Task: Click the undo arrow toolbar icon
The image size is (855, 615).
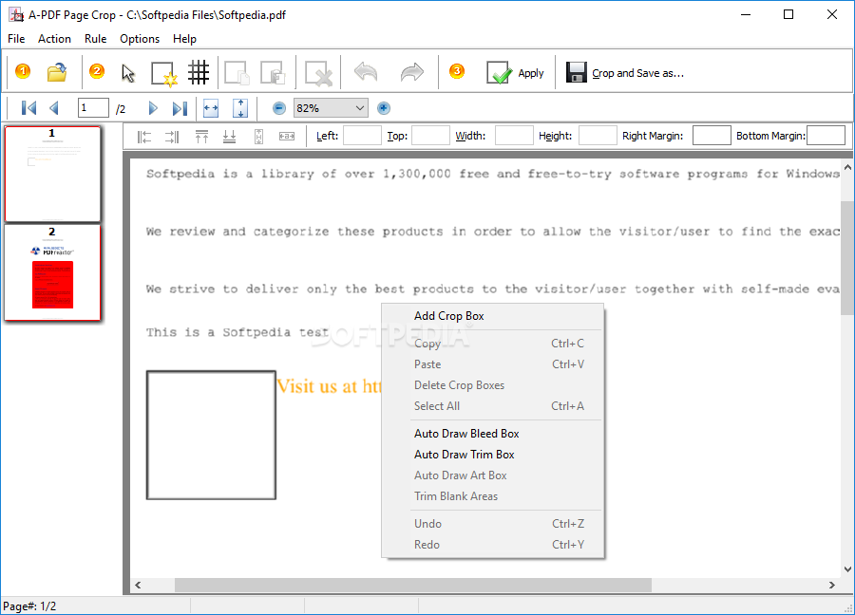Action: coord(366,72)
